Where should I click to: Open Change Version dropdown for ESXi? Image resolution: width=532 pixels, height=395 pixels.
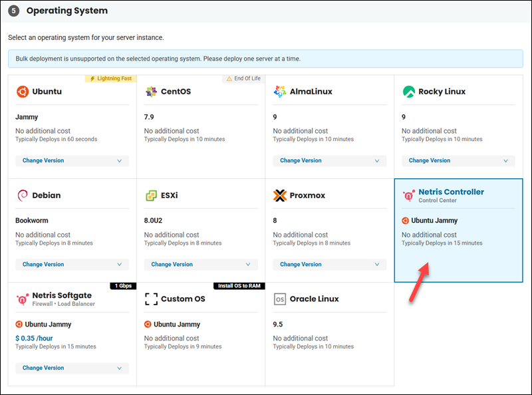coord(201,265)
